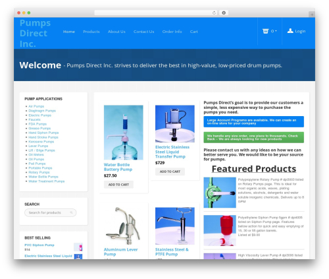Open Water Bottle Battery Pump title link
329x279 pixels.
pos(118,167)
